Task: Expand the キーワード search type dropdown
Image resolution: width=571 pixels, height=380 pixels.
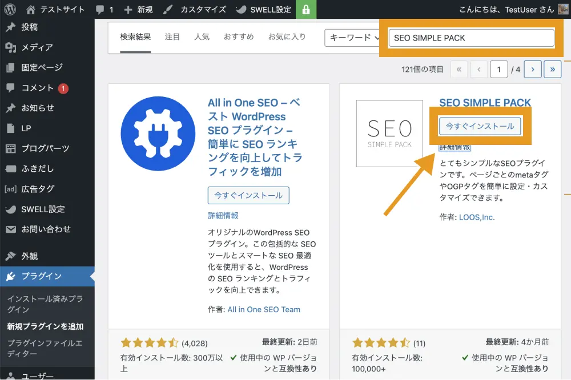Action: tap(352, 38)
